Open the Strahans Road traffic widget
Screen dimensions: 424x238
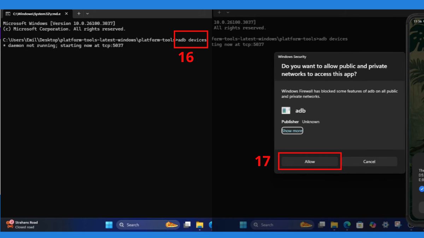(22, 225)
